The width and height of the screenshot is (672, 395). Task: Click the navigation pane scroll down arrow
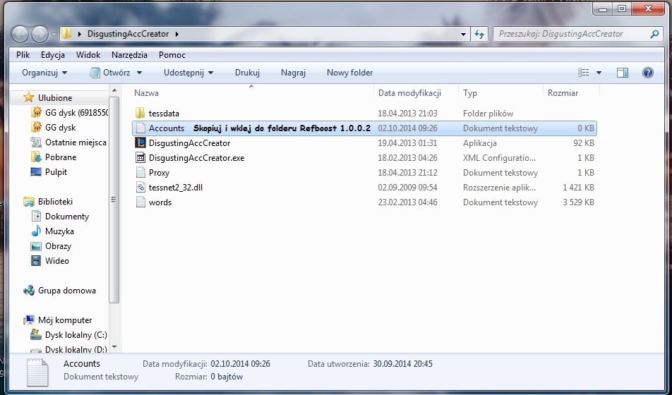pyautogui.click(x=114, y=347)
